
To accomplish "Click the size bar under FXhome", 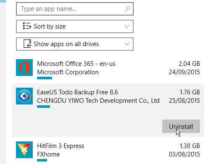I will 42,160.
